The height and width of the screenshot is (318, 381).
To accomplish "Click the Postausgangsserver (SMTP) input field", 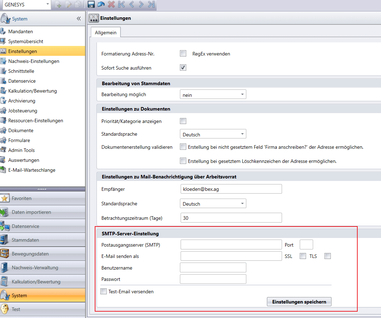I will [231, 245].
